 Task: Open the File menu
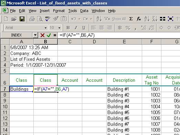pyautogui.click(x=13, y=11)
